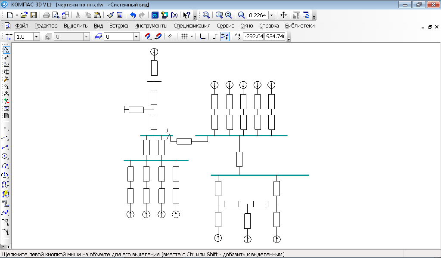Click the refresh view icon
Screen dimensions: 441x258
(306, 15)
